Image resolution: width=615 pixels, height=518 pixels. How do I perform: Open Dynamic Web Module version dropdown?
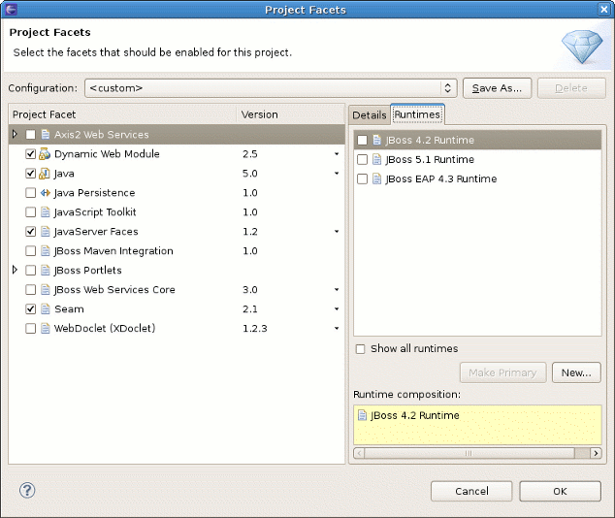point(337,153)
